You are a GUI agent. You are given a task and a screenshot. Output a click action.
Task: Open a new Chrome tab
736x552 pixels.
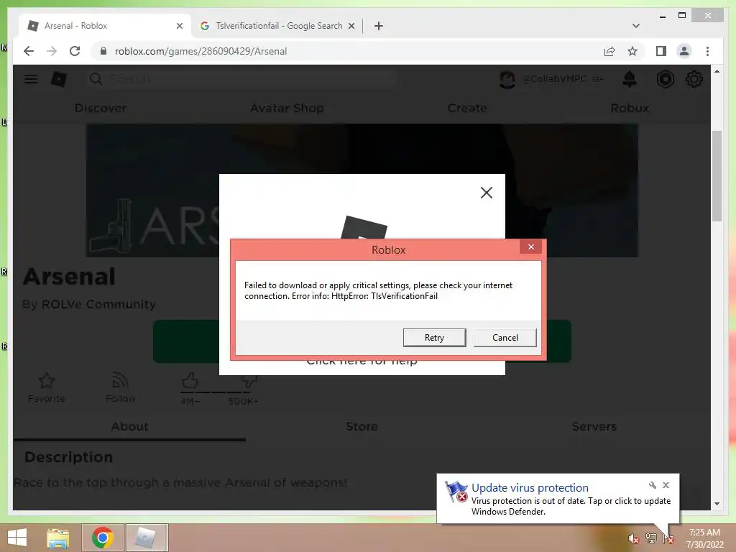pyautogui.click(x=378, y=27)
